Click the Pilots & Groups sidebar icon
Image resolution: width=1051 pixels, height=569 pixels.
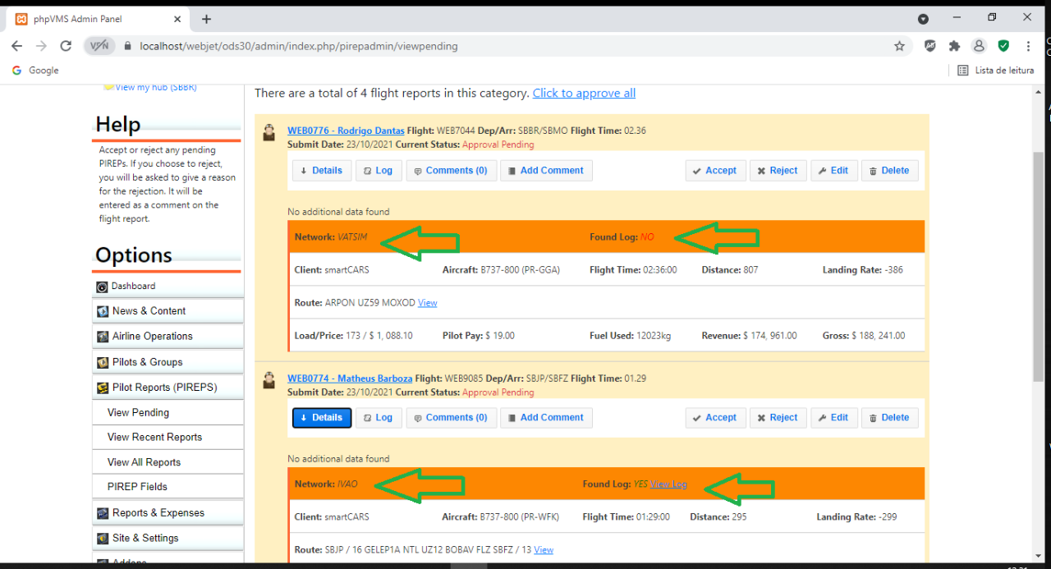point(103,362)
